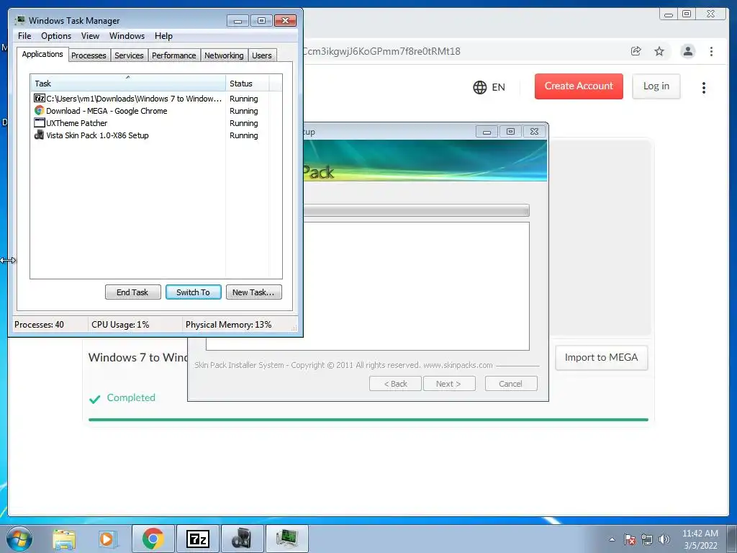Switch to Task Manager via taskbar
The width and height of the screenshot is (737, 553).
[286, 539]
